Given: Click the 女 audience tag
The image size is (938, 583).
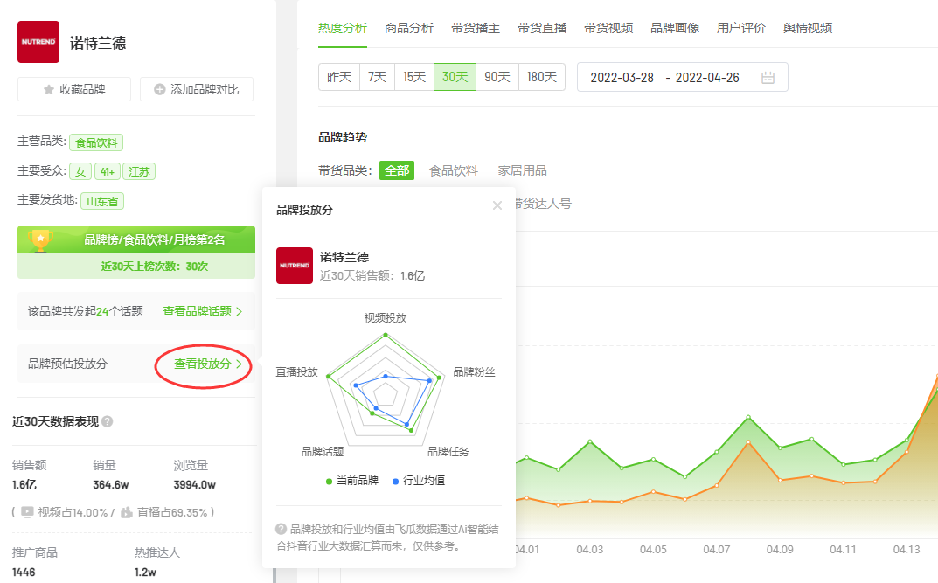Looking at the screenshot, I should click(x=80, y=172).
